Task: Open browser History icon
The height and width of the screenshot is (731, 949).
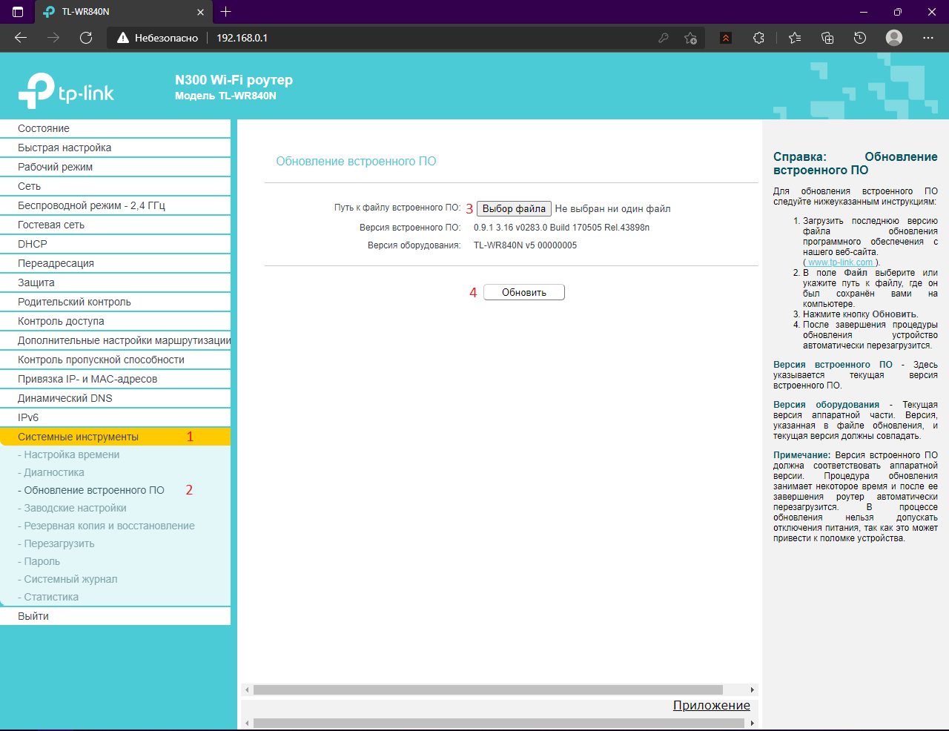Action: tap(860, 38)
